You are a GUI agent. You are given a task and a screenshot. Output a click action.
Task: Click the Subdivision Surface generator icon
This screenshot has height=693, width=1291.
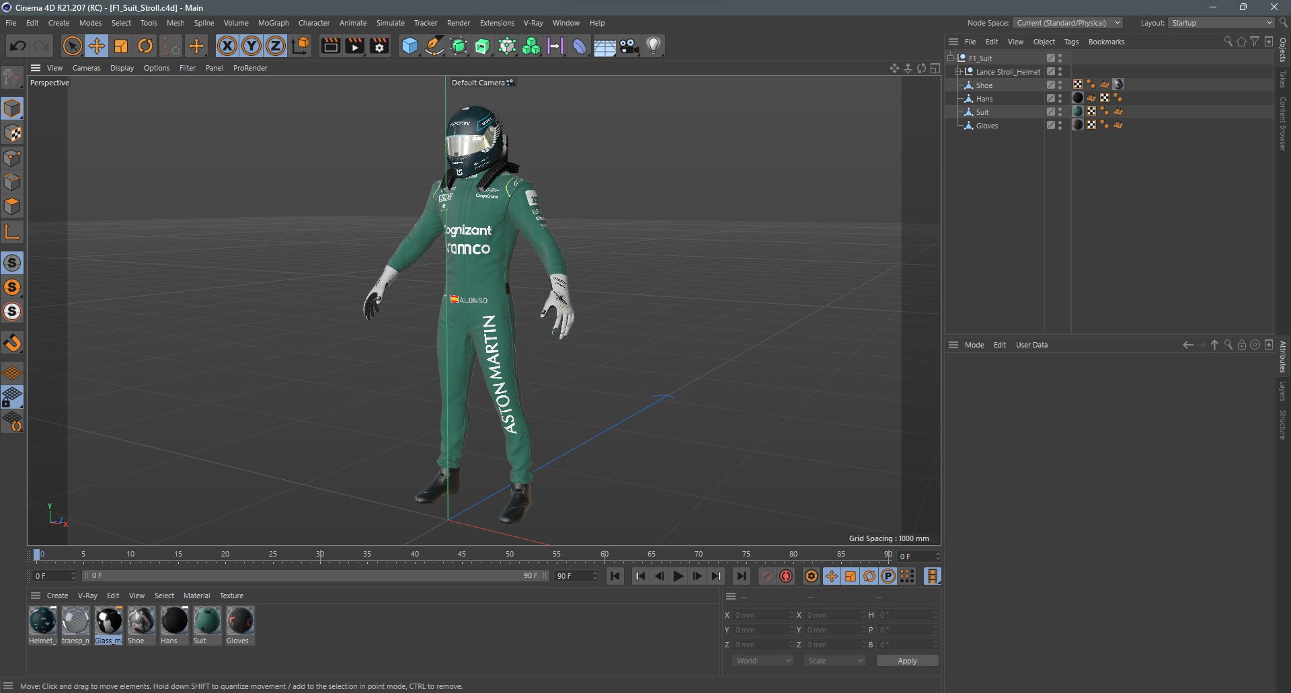(459, 46)
